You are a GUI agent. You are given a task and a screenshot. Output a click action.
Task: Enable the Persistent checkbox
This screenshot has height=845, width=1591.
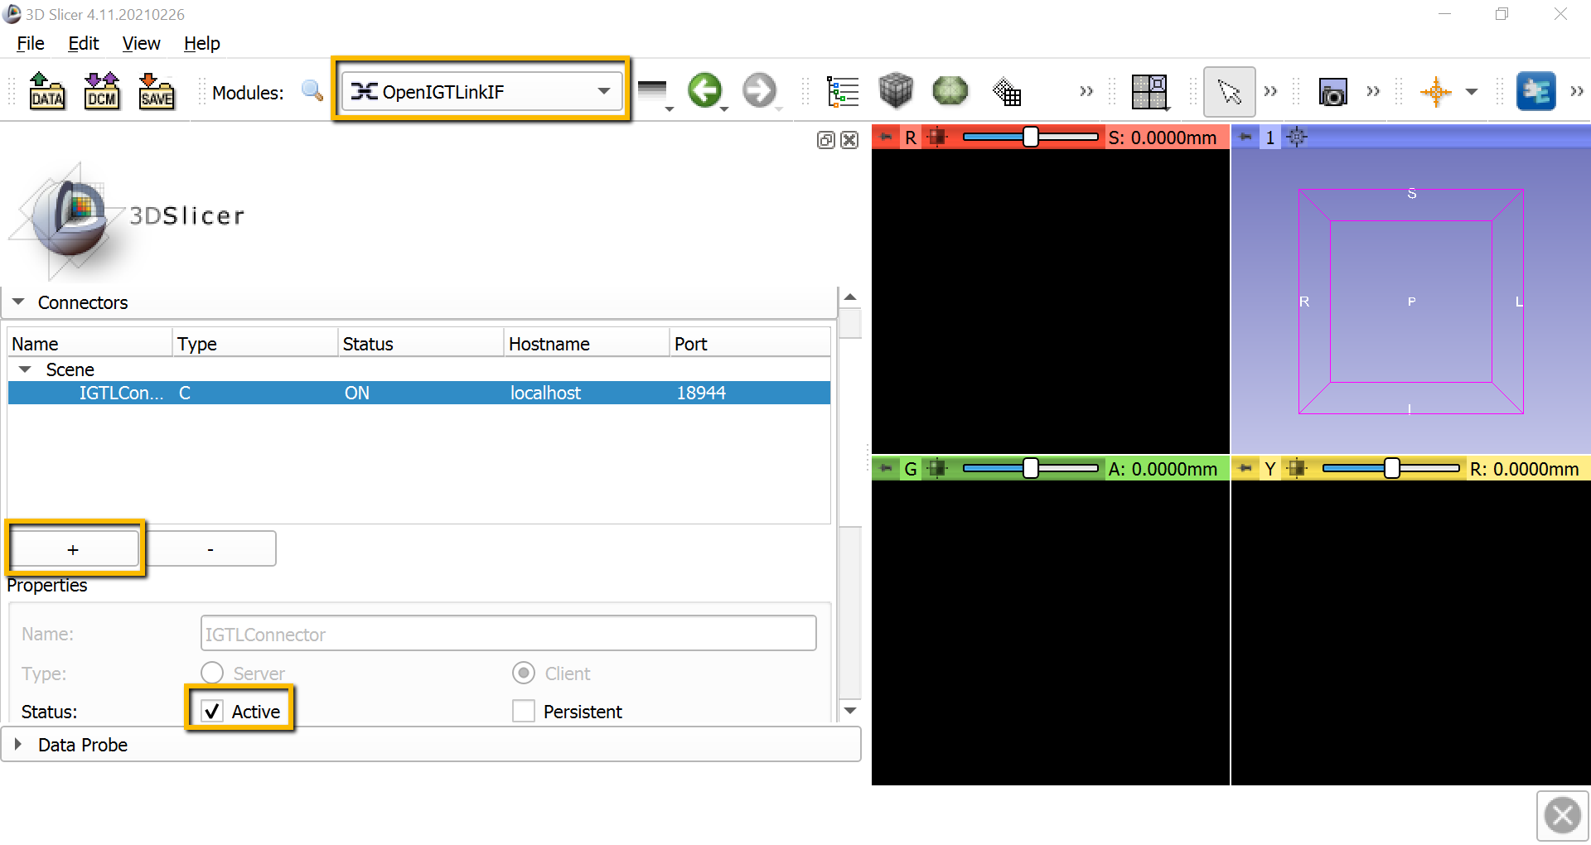(524, 711)
